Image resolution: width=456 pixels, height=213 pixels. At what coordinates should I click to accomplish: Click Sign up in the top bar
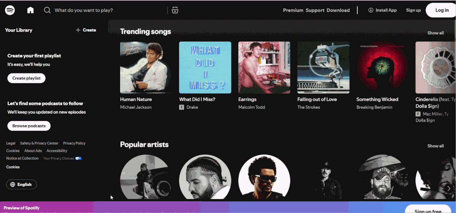(x=413, y=10)
